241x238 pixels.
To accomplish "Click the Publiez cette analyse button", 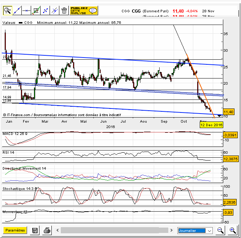I will click(x=84, y=10).
